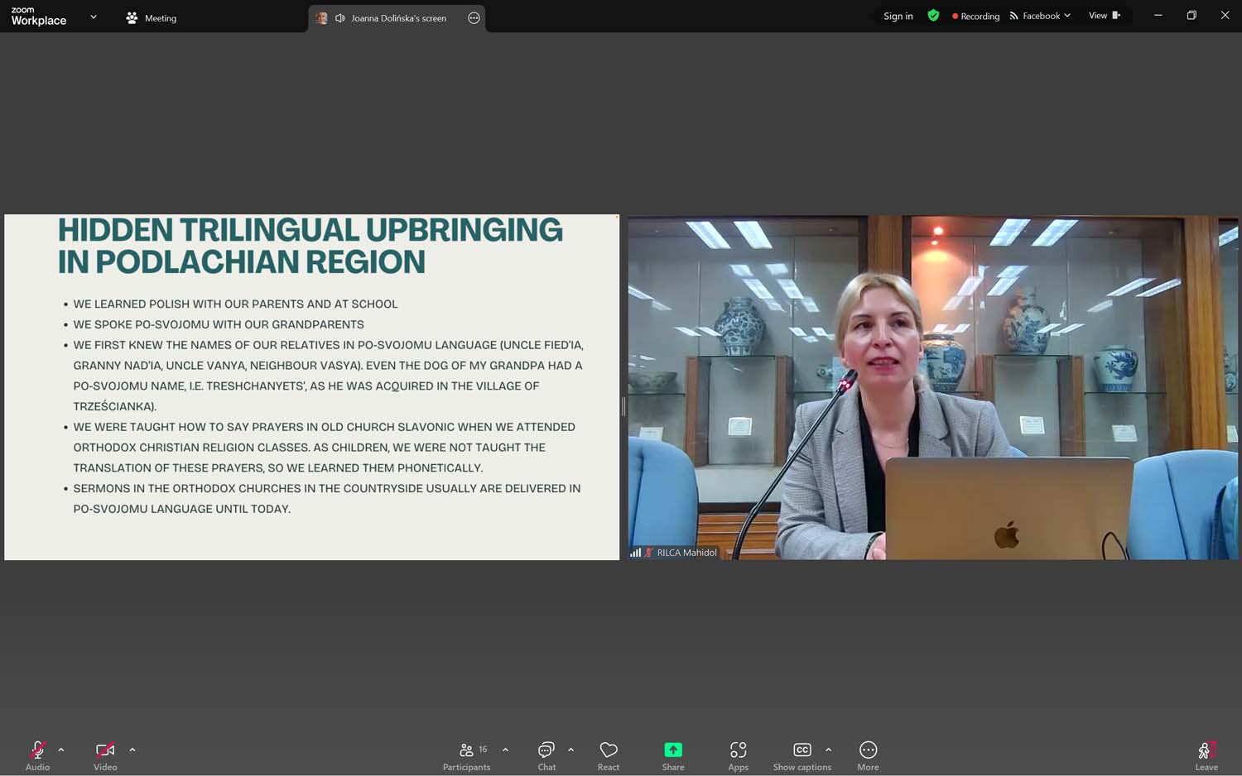This screenshot has width=1242, height=776.
Task: Expand video settings arrow
Action: pos(132,750)
